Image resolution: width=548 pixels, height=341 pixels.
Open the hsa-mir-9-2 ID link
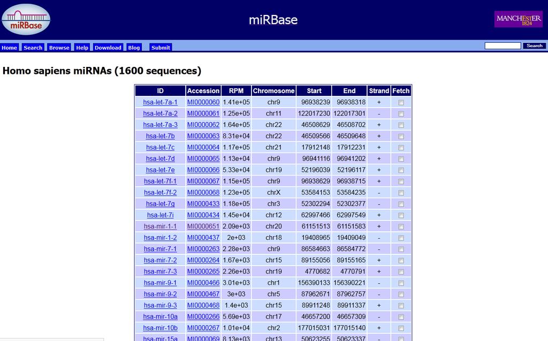160,294
